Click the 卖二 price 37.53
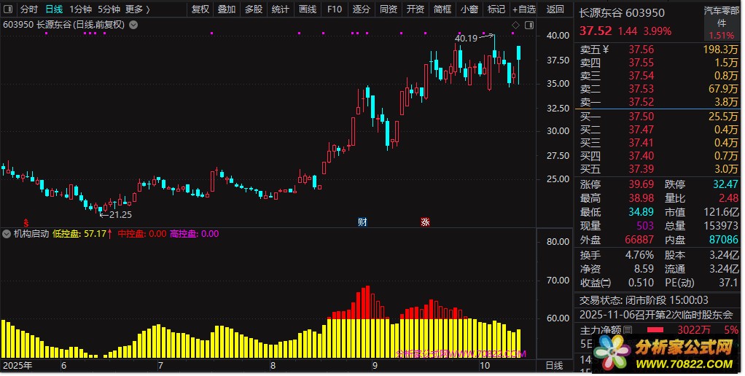This screenshot has height=376, width=745. (x=641, y=89)
